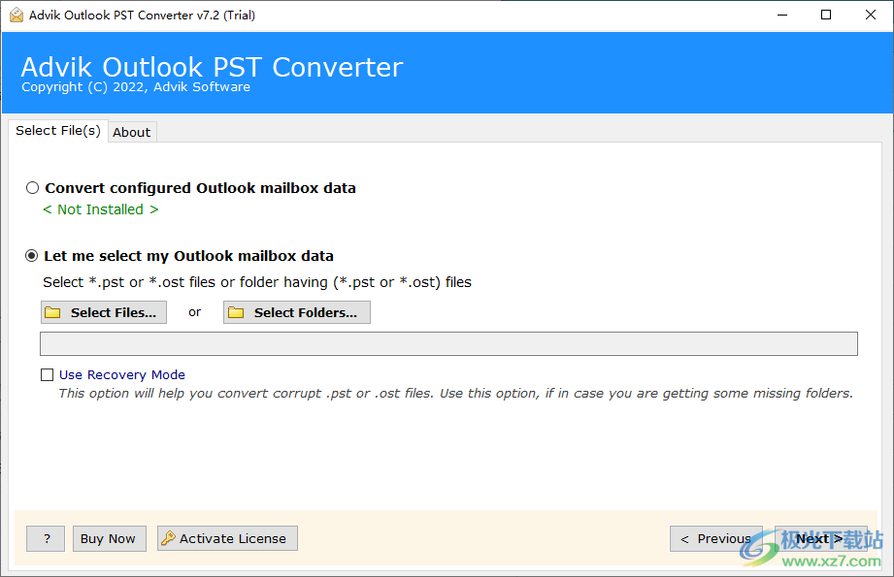The width and height of the screenshot is (894, 577).
Task: Click the Select Folders... button
Action: coord(296,312)
